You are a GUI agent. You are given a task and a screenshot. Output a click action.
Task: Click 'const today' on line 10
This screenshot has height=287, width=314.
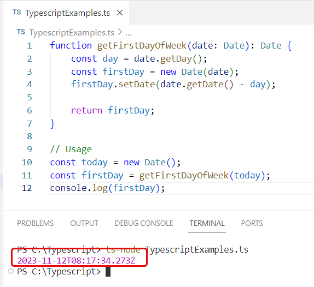coord(79,163)
